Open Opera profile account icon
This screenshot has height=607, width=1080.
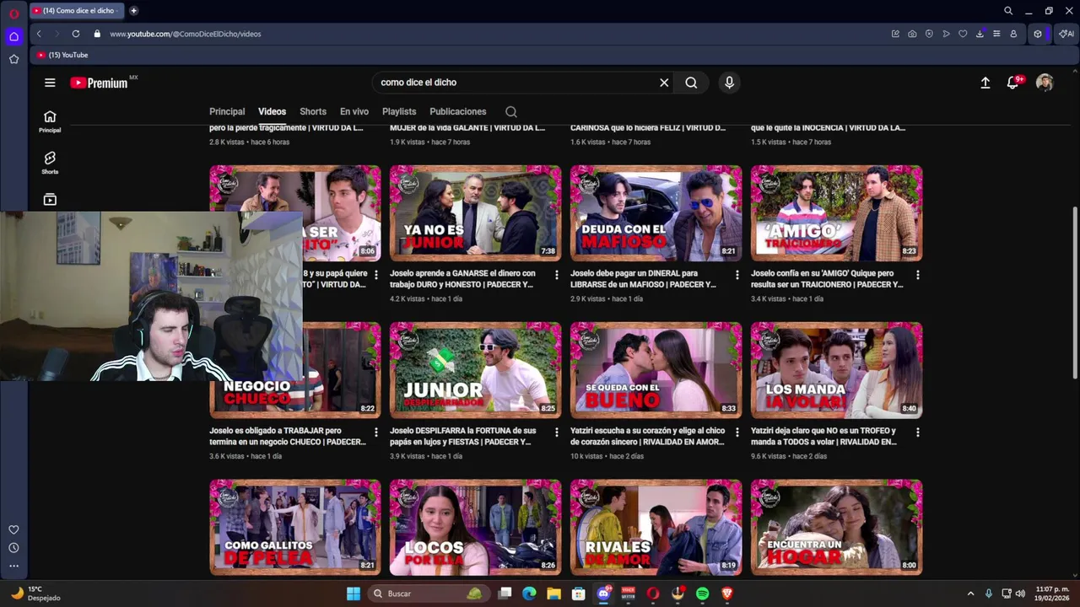coord(1013,34)
